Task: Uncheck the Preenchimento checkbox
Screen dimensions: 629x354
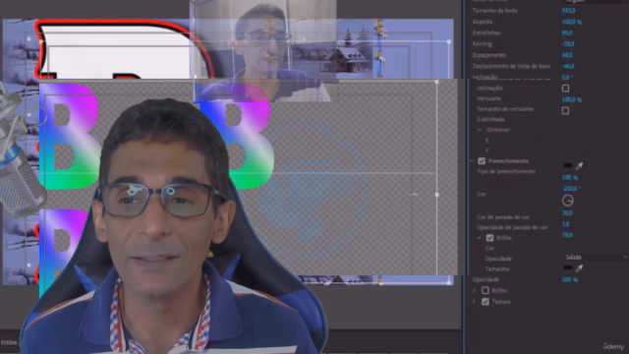Action: coord(482,161)
